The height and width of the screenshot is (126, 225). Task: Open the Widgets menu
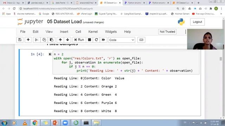tap(111, 32)
